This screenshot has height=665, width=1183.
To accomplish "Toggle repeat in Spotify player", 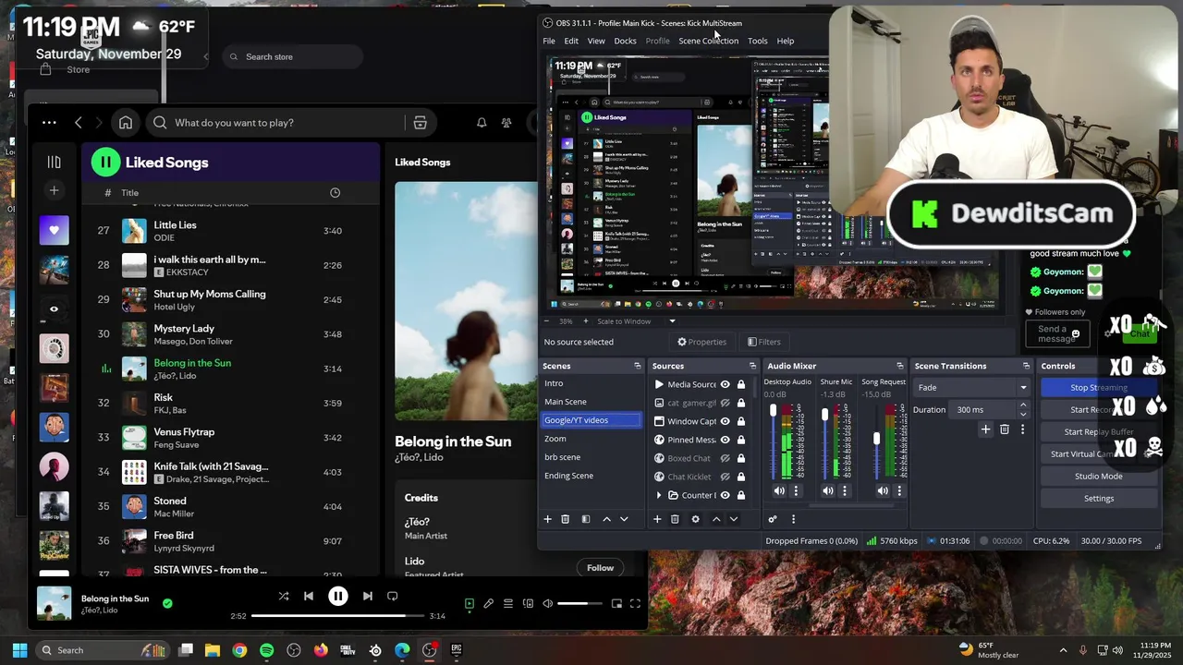I will pyautogui.click(x=393, y=596).
